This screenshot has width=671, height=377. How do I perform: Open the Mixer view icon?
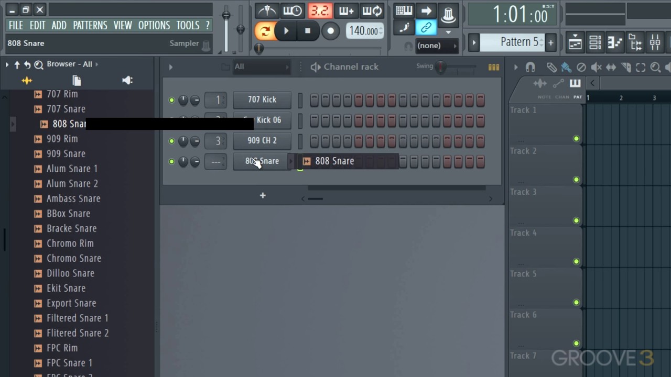[655, 42]
